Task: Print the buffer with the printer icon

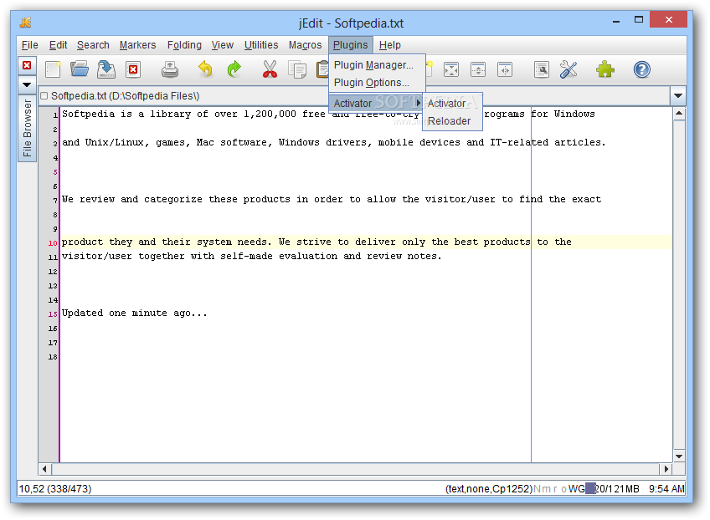Action: (x=170, y=69)
